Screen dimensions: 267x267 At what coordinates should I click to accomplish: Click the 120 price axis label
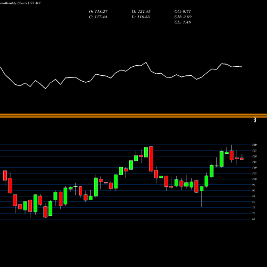tap(254, 156)
